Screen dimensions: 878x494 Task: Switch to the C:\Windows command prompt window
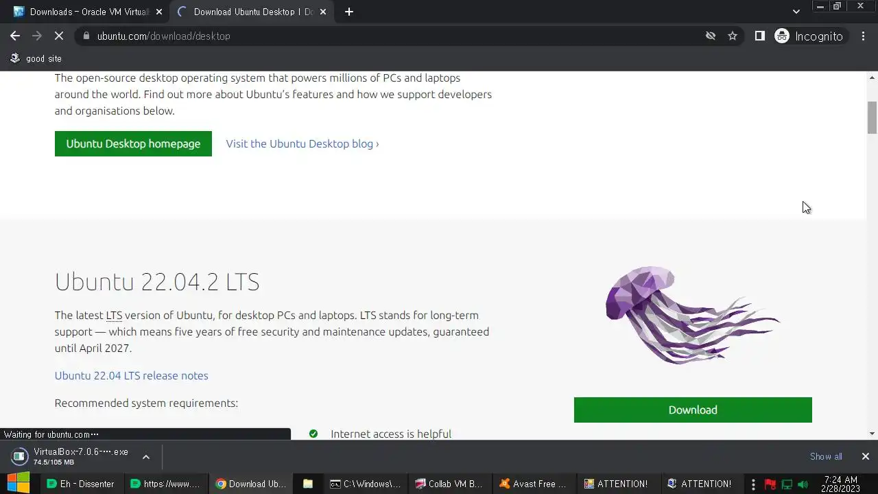[x=366, y=484]
